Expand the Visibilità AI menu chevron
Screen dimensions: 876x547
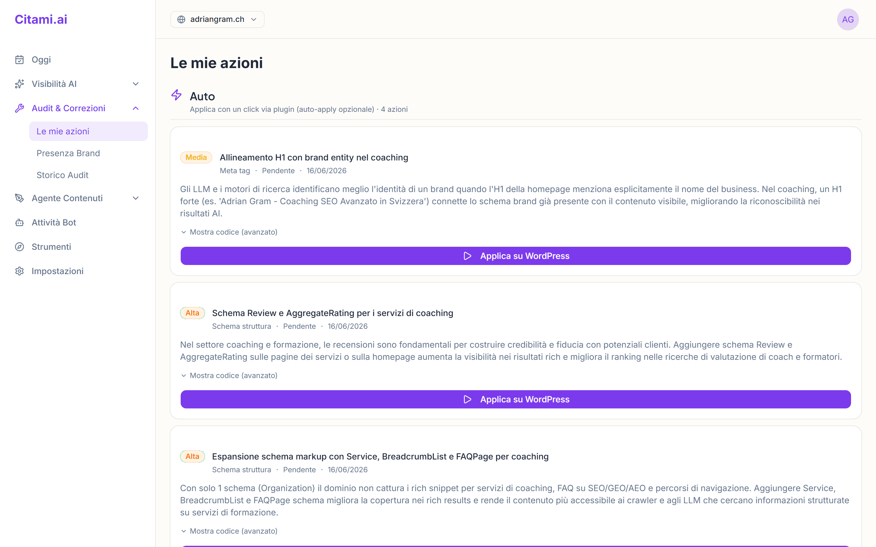pos(136,84)
